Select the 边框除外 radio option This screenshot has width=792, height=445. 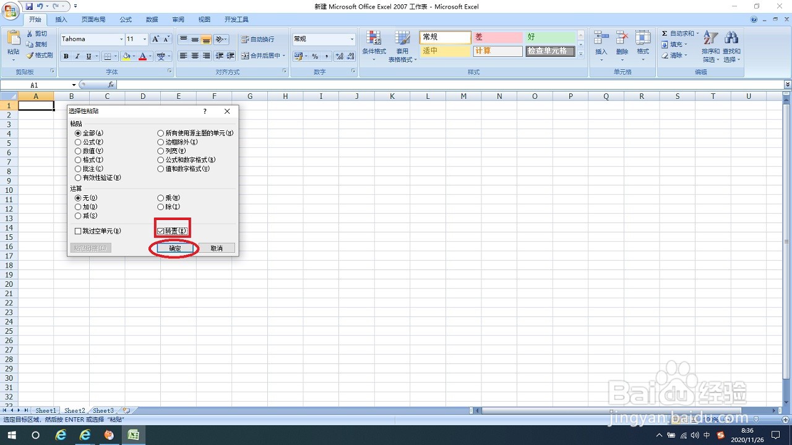coord(161,142)
